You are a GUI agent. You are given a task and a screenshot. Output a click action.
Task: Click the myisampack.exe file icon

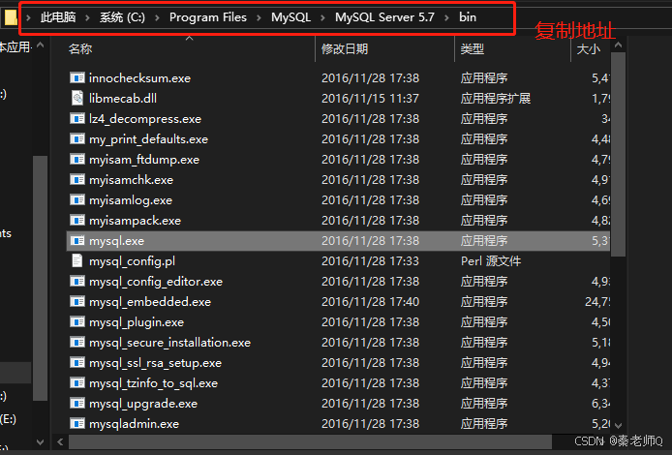pos(77,220)
